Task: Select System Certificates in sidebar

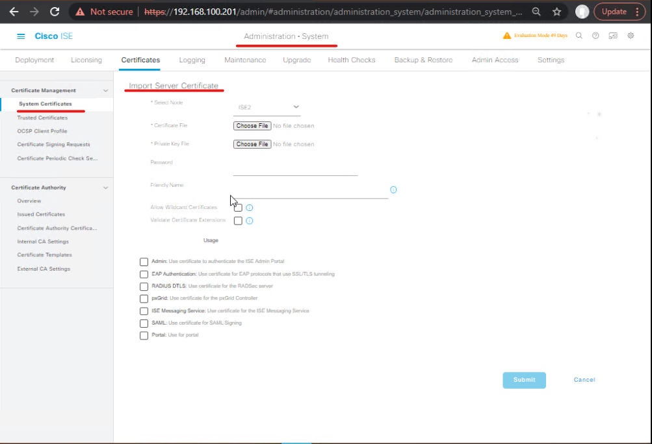Action: [x=46, y=104]
